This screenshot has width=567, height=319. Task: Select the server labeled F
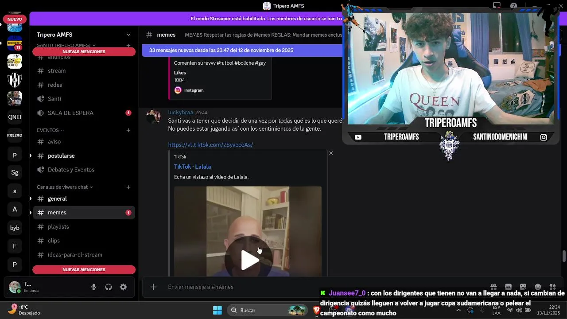[x=15, y=246]
